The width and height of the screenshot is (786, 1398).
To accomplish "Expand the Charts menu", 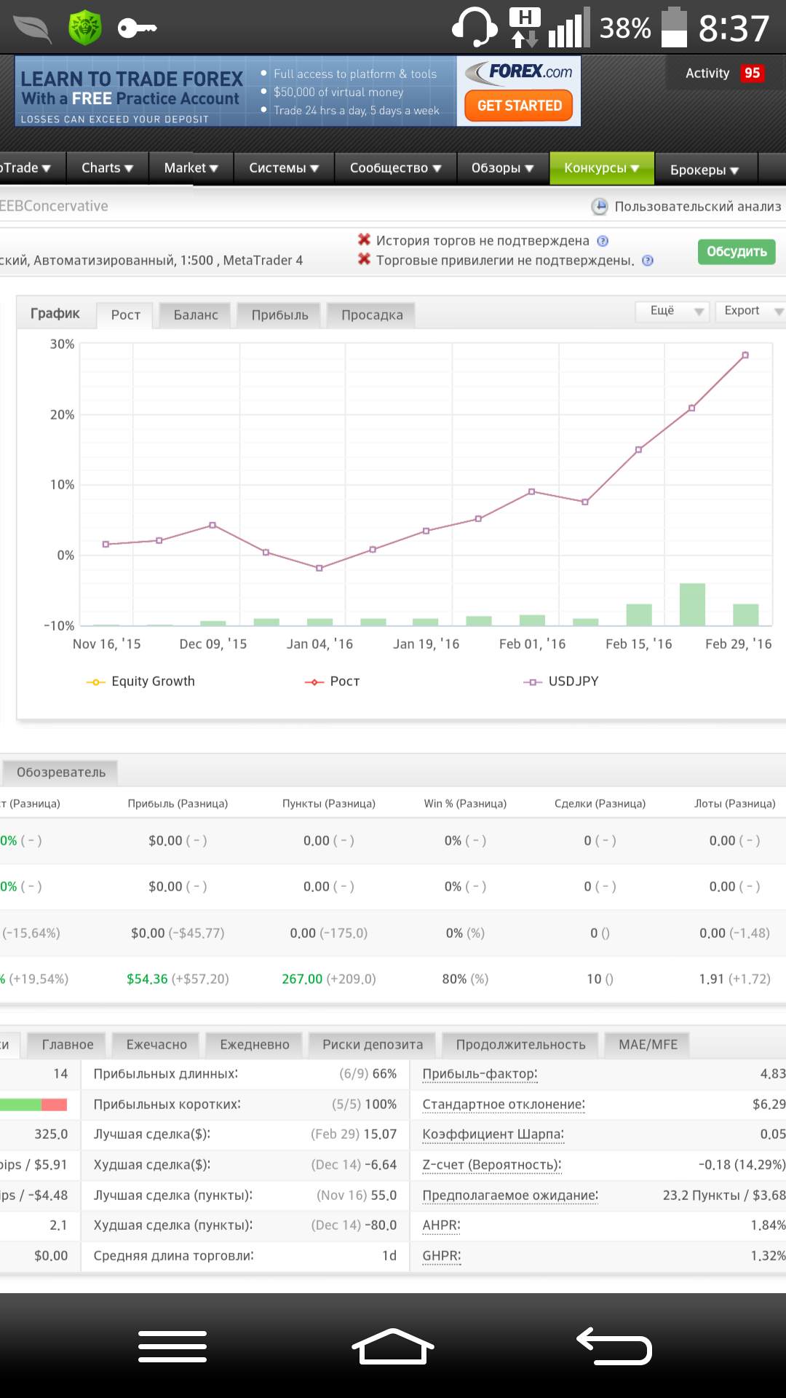I will pos(107,168).
